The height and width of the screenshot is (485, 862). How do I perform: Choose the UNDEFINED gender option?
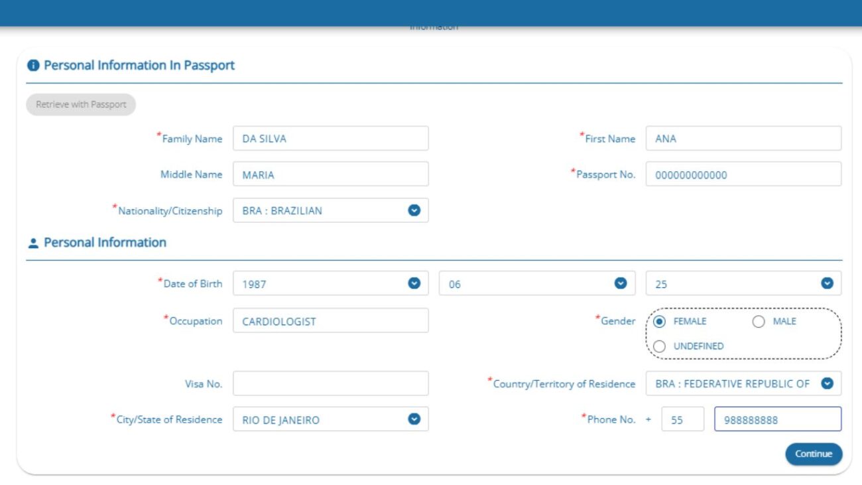click(x=660, y=346)
